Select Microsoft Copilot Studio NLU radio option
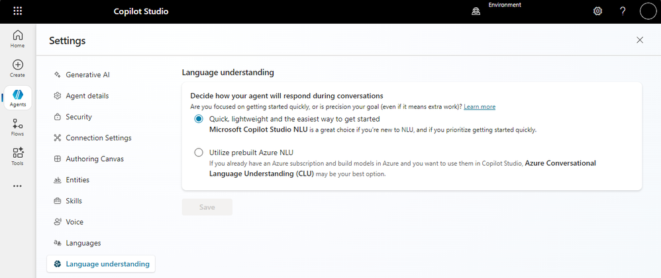 pyautogui.click(x=199, y=119)
